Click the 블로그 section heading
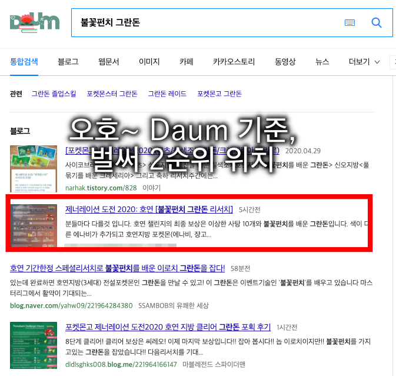 tap(20, 131)
